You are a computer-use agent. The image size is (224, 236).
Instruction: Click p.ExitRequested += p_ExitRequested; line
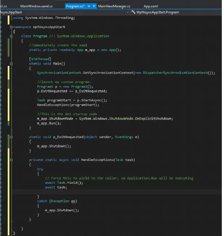72,91
